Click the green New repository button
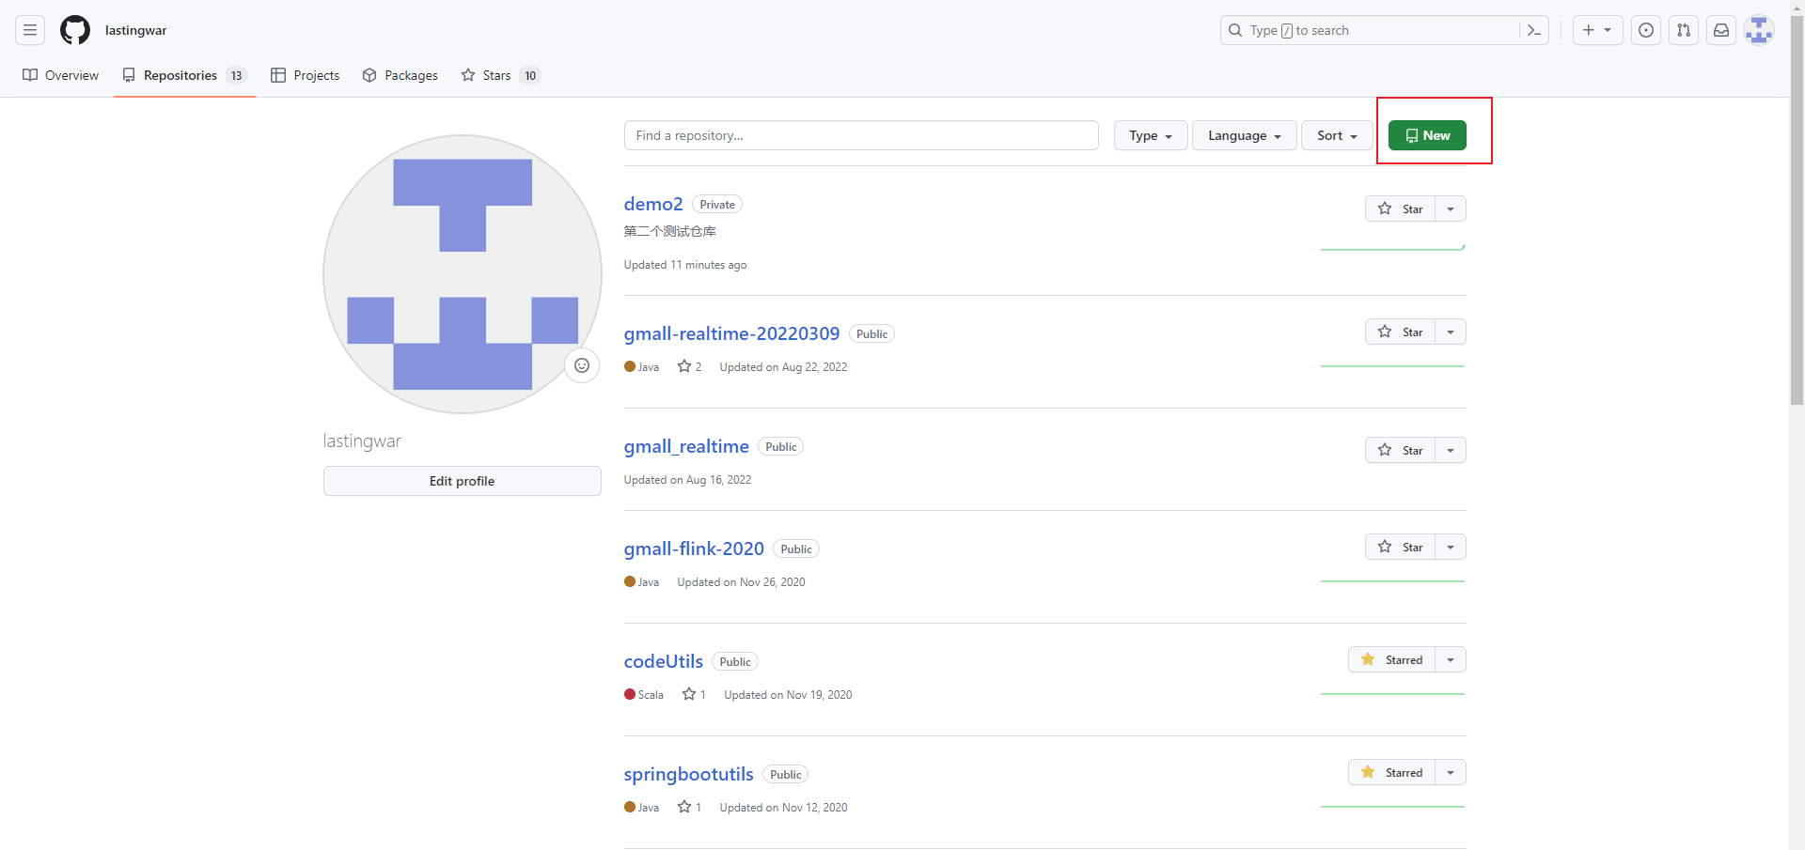The height and width of the screenshot is (850, 1805). pyautogui.click(x=1427, y=135)
